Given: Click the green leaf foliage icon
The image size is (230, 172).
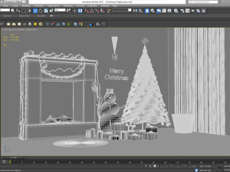Looking at the screenshot, I should coord(69,24).
